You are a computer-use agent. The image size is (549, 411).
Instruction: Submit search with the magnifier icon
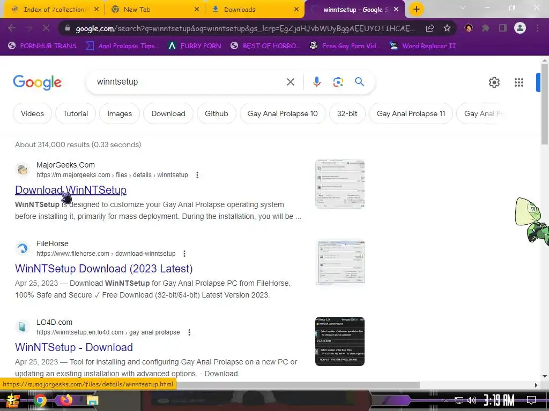click(x=359, y=82)
